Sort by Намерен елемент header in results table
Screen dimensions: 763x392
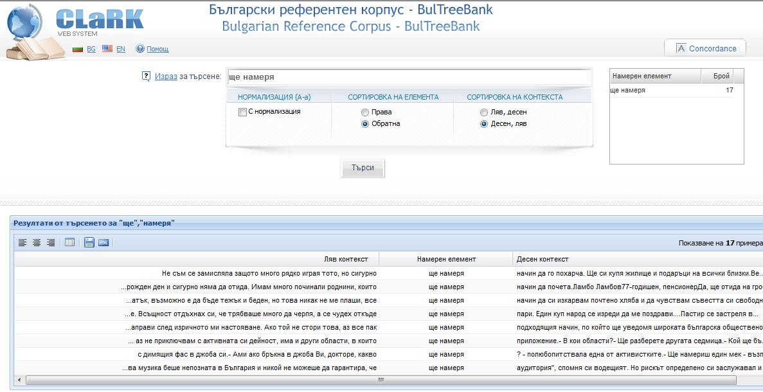coord(446,259)
